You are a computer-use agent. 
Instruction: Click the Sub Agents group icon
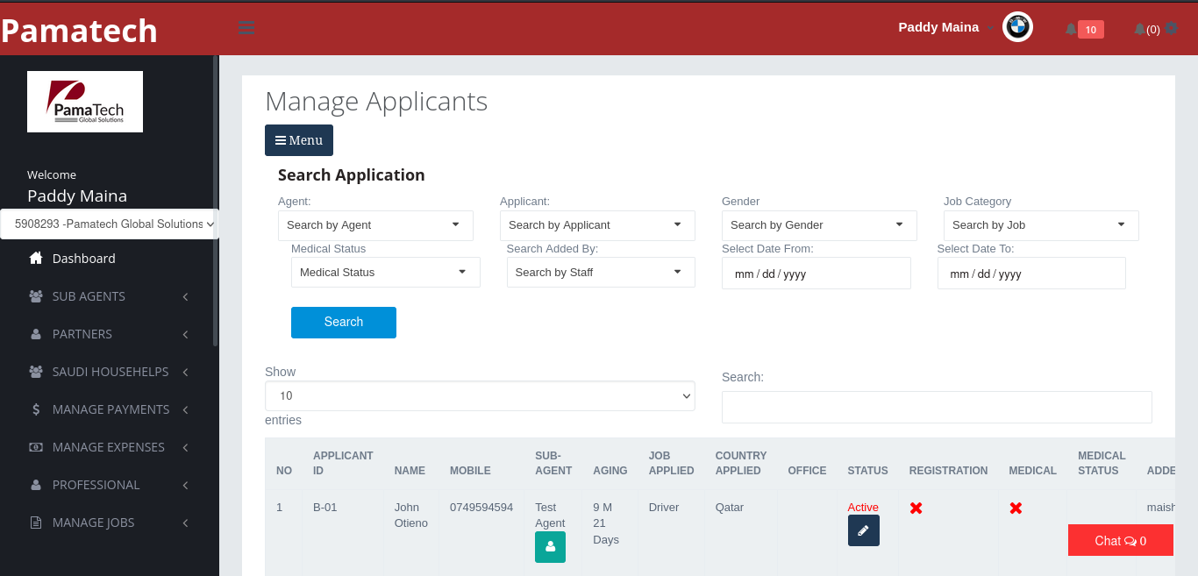click(x=36, y=296)
